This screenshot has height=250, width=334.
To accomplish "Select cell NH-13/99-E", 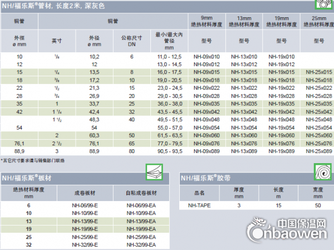I will coord(85,221).
